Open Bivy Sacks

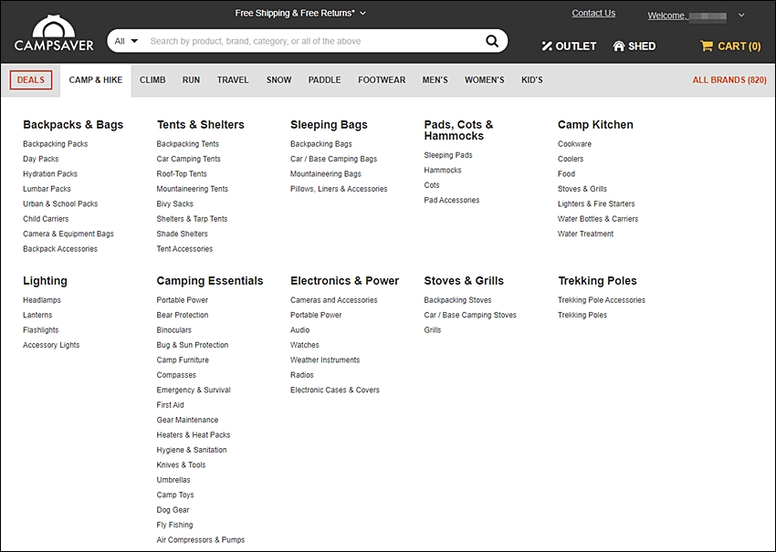(x=174, y=203)
